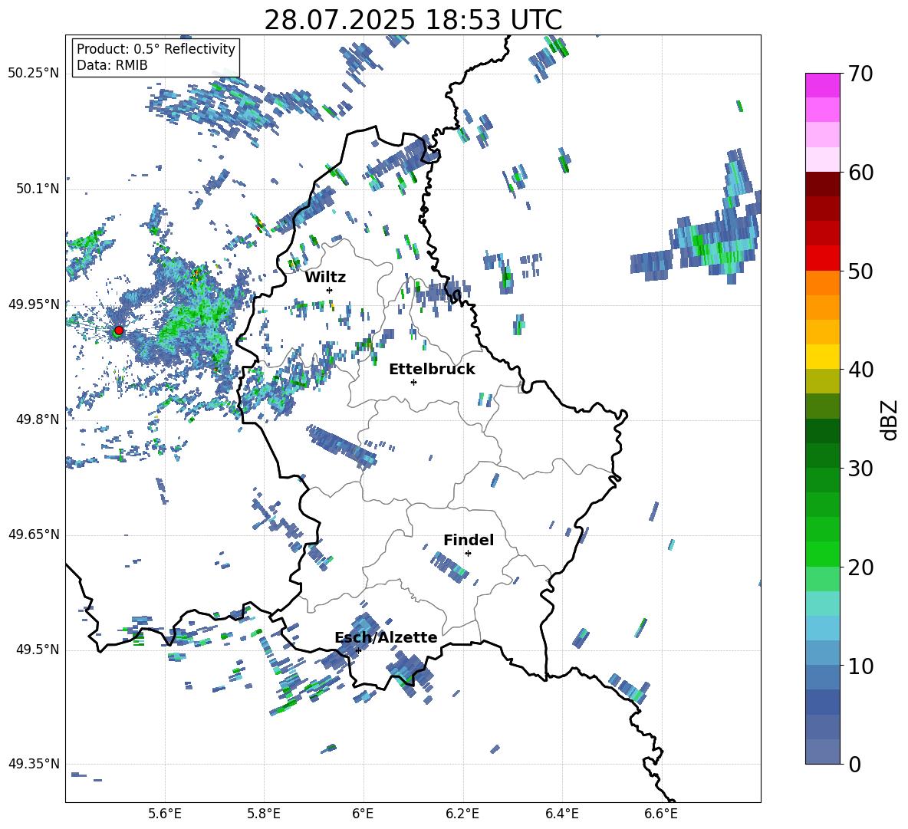Screen dimensions: 908x829
Task: Click the Ettelbruck city label
Action: 432,369
